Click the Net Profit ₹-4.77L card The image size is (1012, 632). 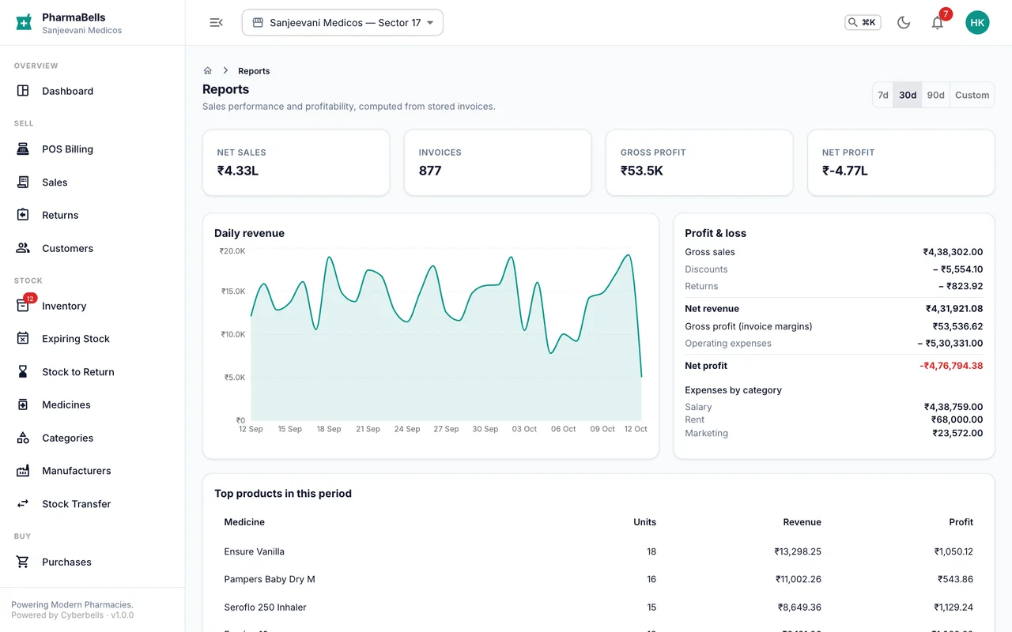901,163
